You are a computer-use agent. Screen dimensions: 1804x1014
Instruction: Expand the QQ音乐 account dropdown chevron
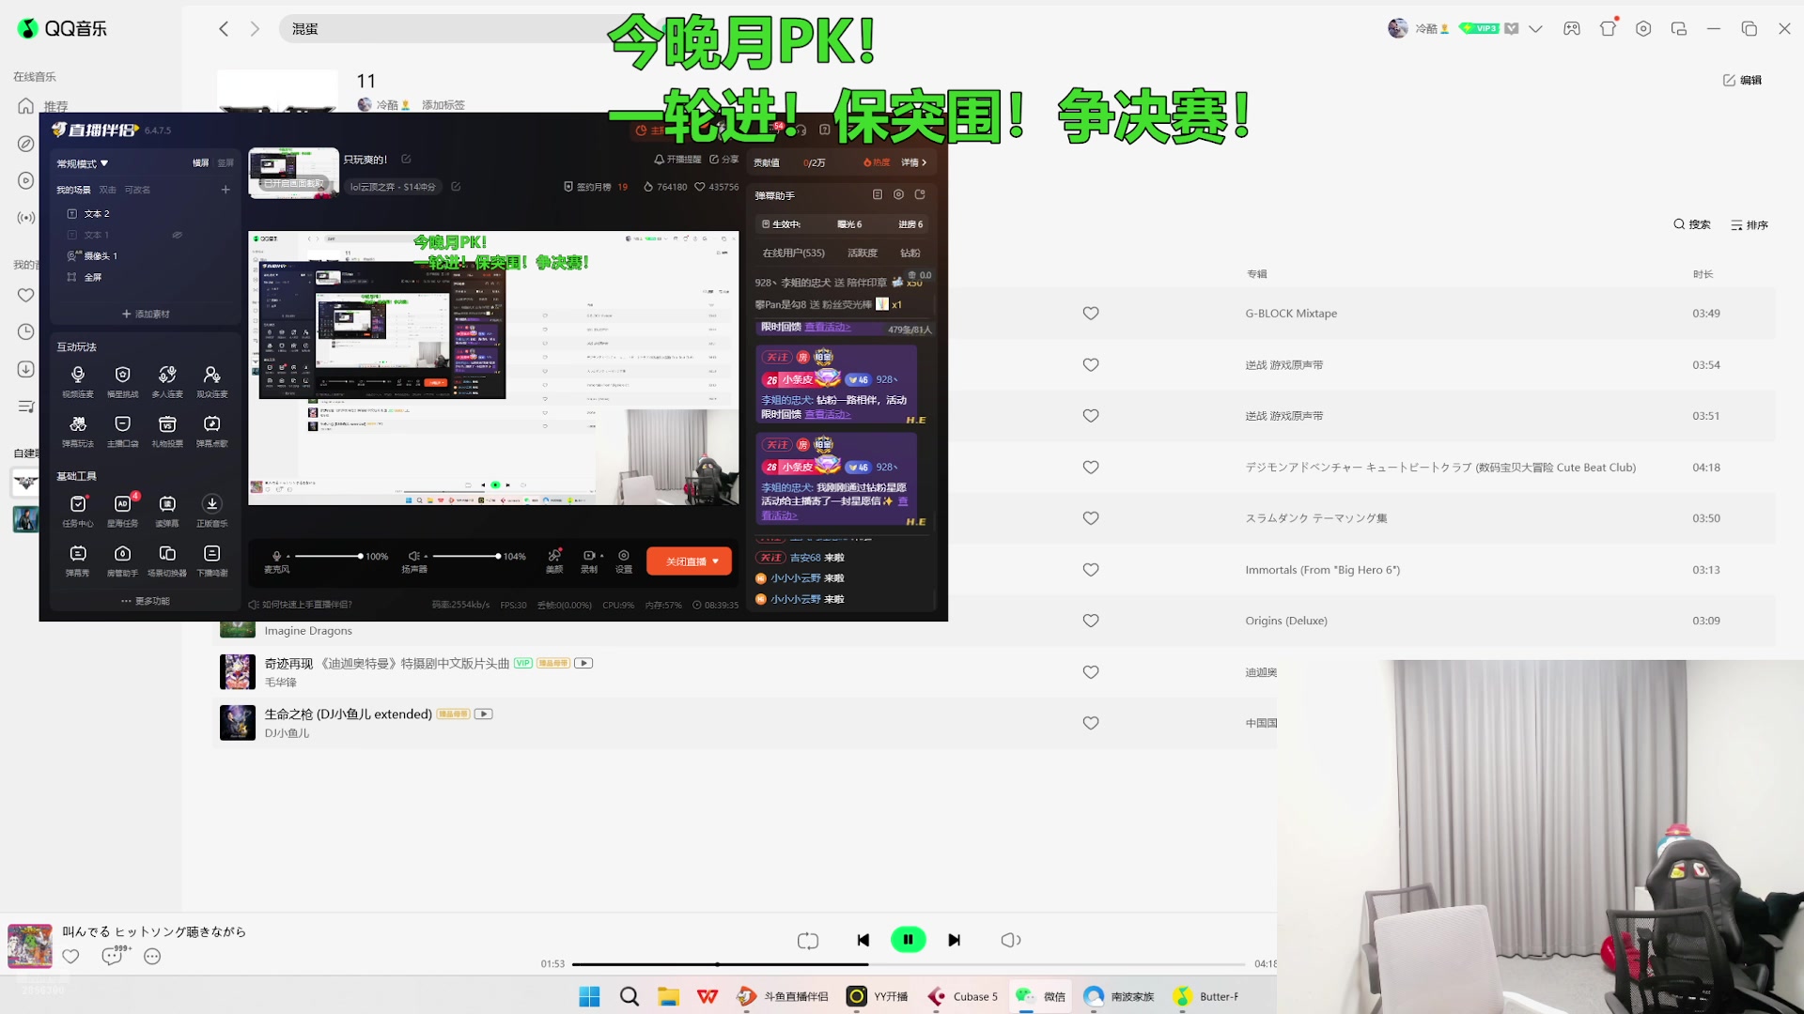point(1535,28)
